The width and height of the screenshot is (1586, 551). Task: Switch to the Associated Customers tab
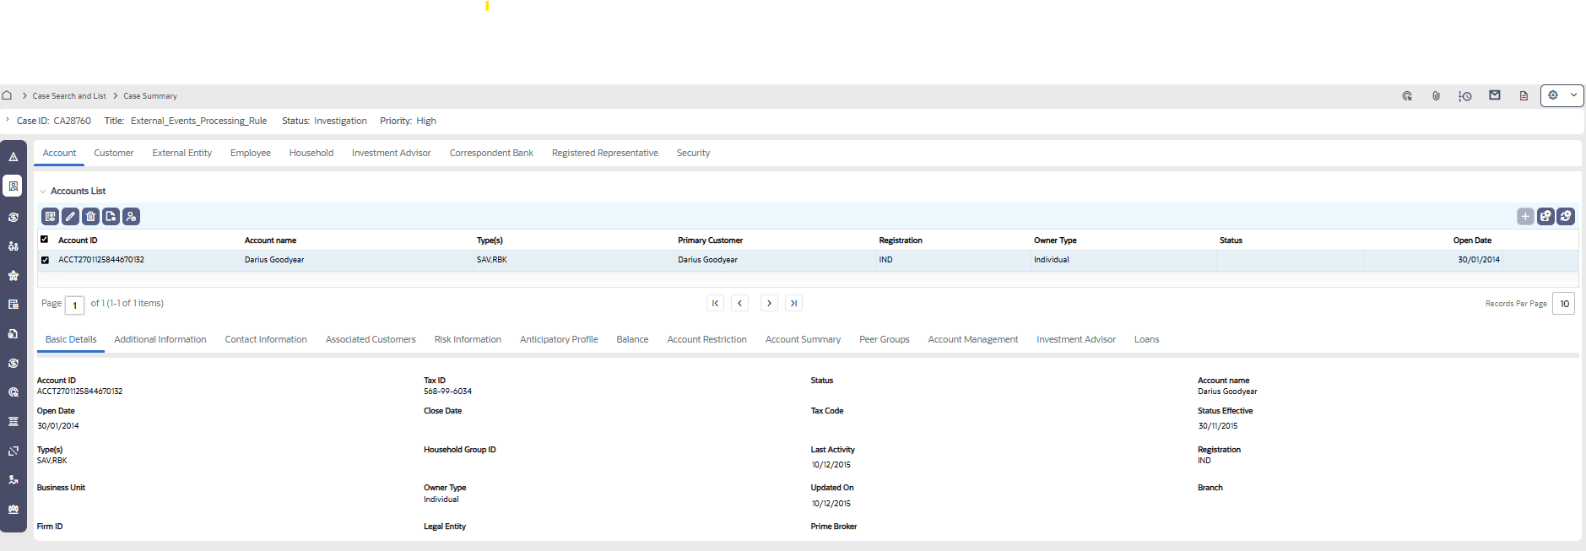[371, 339]
